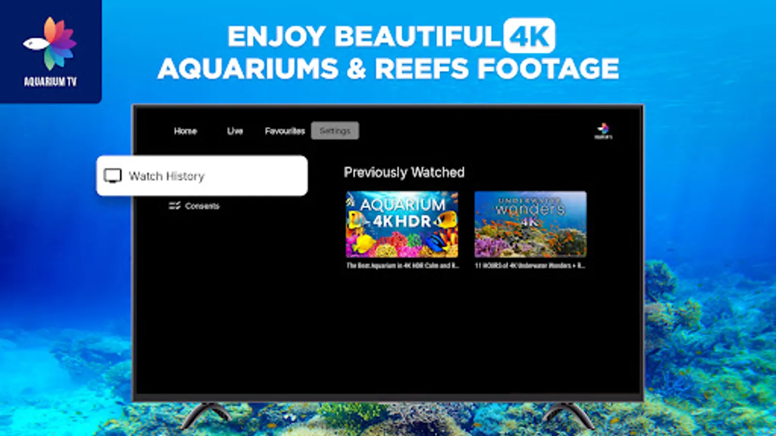Open the Home tab
This screenshot has height=436, width=776.
(185, 131)
